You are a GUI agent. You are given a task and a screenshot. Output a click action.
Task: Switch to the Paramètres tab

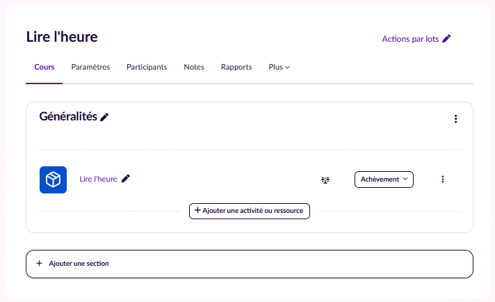coord(90,67)
